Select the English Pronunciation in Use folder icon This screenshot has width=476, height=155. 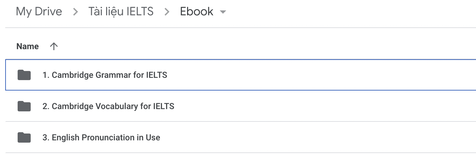(x=24, y=137)
